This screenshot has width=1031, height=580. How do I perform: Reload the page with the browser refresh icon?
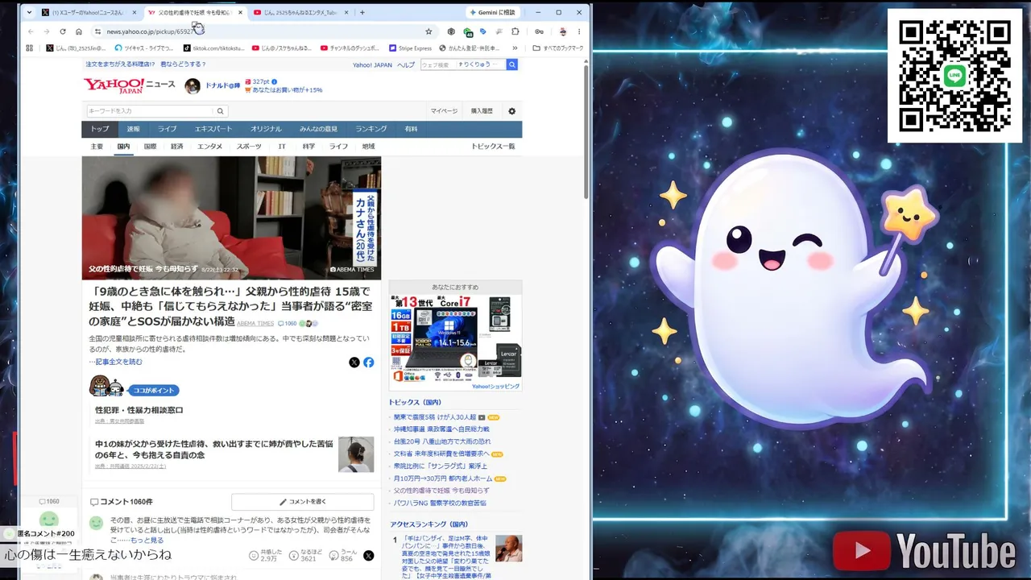(x=63, y=31)
